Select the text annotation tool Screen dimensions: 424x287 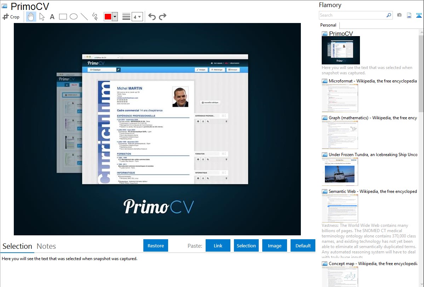pos(52,17)
